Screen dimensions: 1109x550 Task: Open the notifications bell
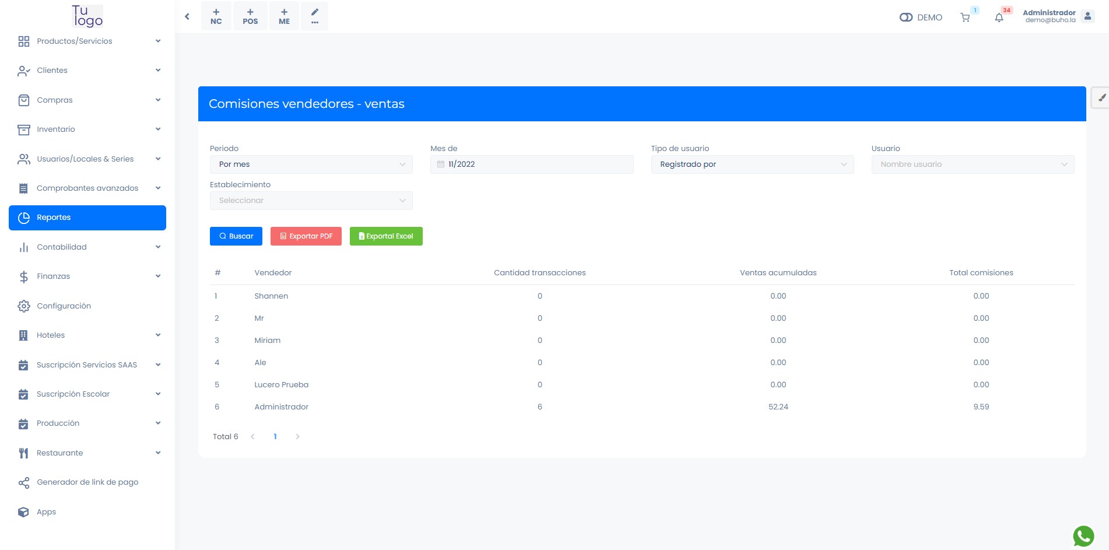pos(999,17)
